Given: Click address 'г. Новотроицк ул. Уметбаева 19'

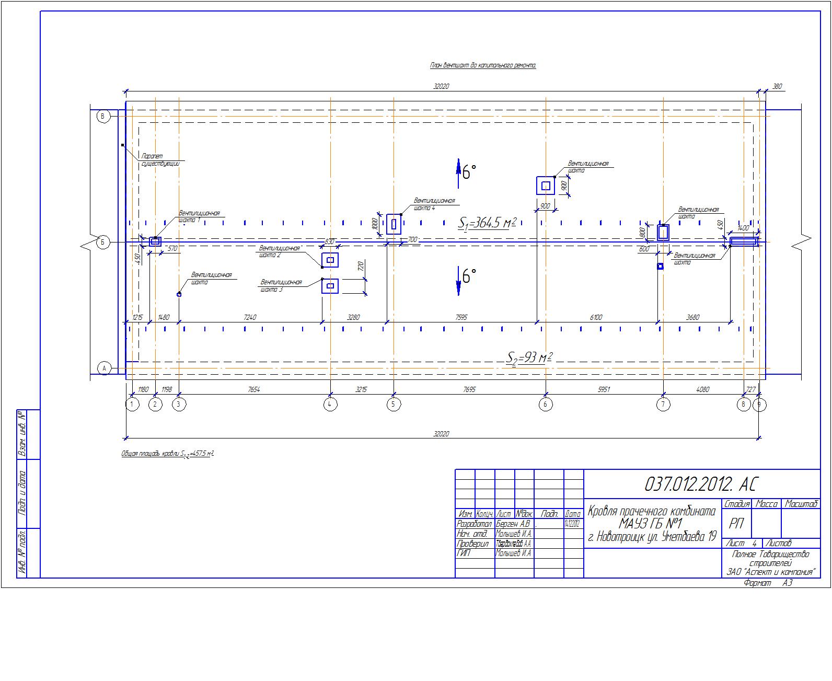Looking at the screenshot, I should click(652, 537).
